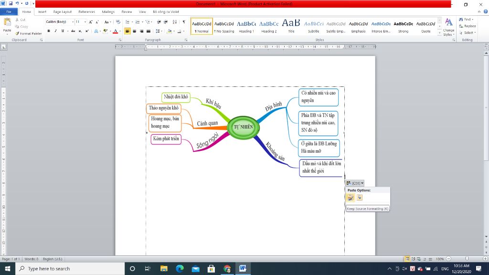Screen dimensions: 489x275
Task: Expand the Font dialog launcher
Action: pyautogui.click(x=120, y=40)
